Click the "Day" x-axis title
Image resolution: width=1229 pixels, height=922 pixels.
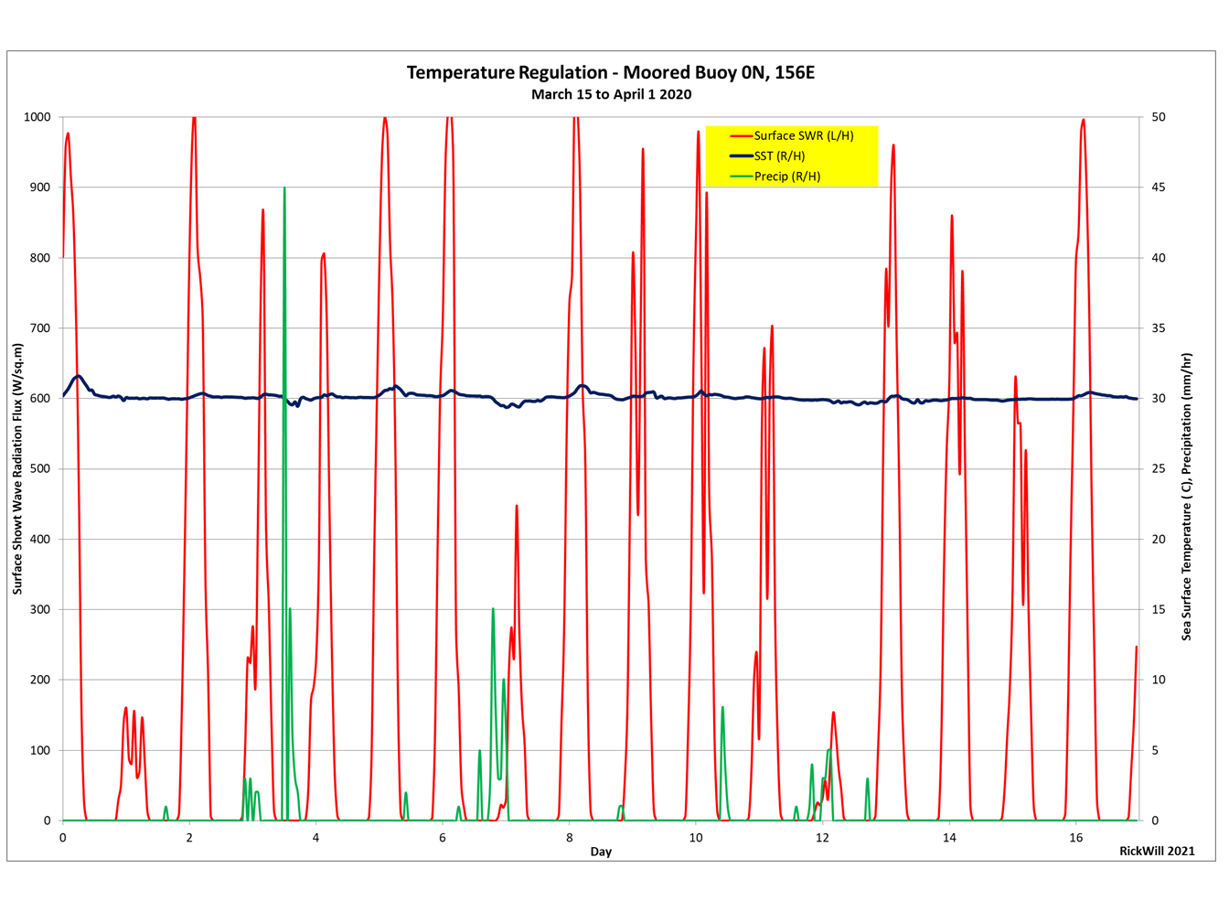[x=601, y=852]
